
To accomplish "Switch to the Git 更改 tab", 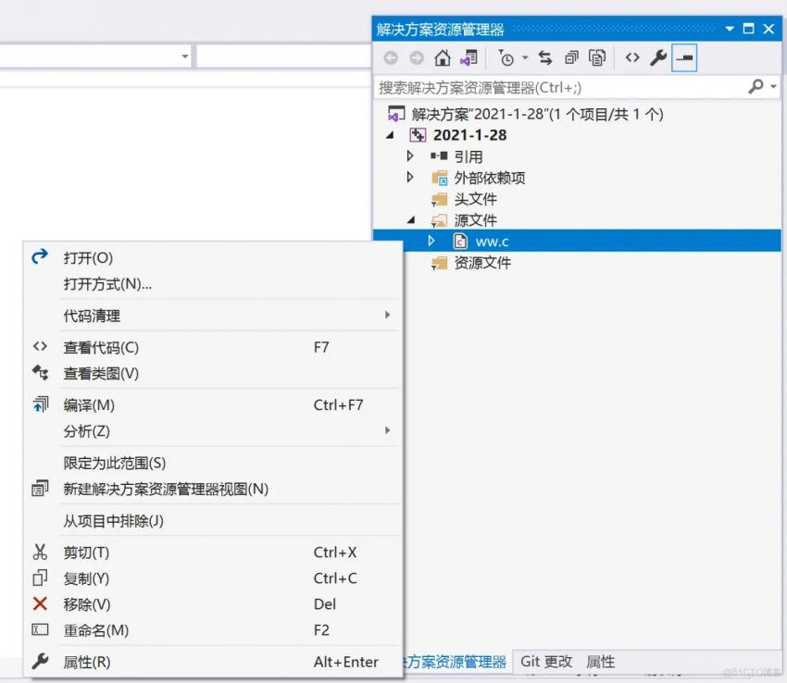I will tap(546, 662).
